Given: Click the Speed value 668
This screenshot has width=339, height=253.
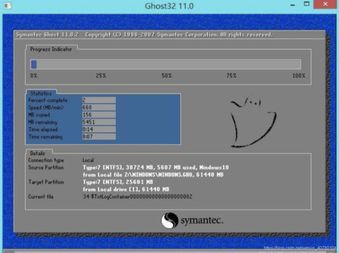Looking at the screenshot, I should point(99,108).
